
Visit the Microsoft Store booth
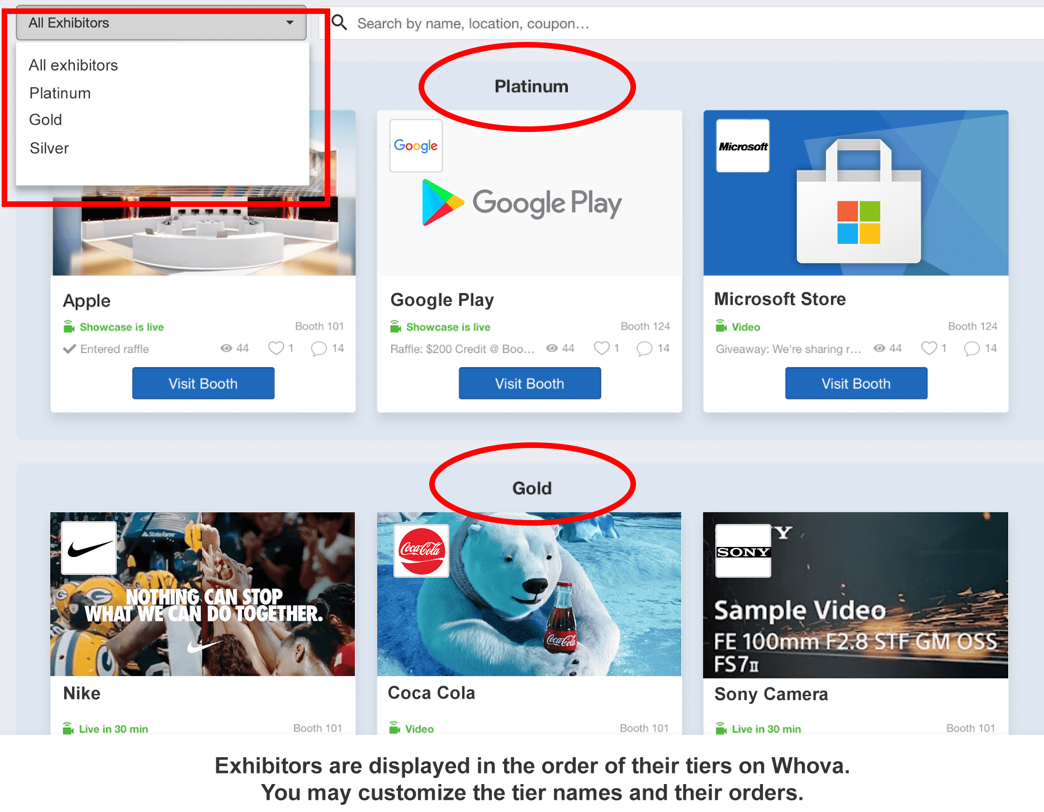coord(856,383)
